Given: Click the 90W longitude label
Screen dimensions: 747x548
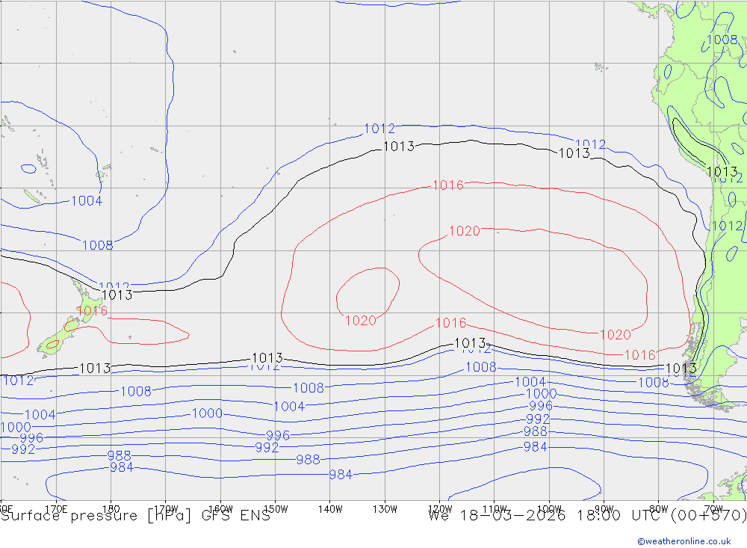Looking at the screenshot, I should [x=604, y=509].
